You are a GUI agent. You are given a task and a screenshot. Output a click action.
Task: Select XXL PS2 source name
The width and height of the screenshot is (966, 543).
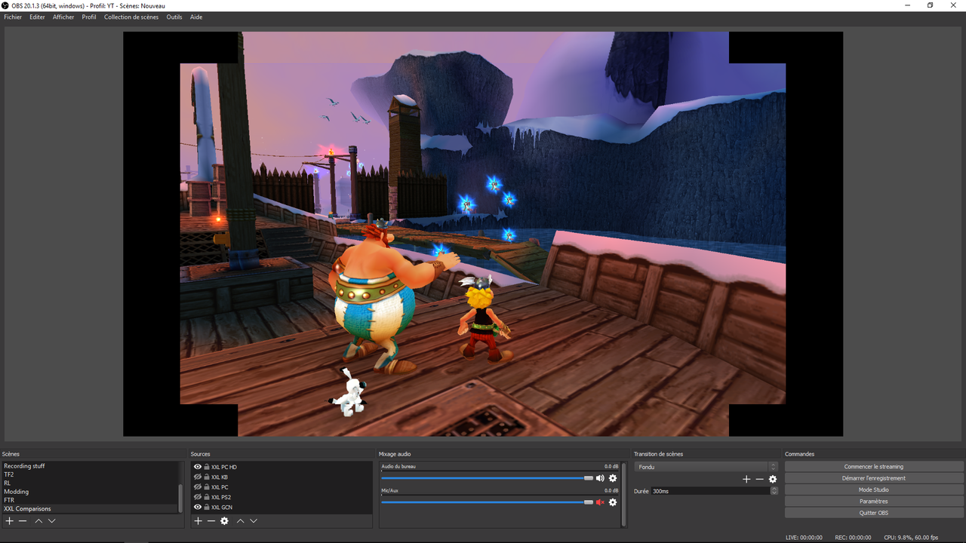(x=221, y=497)
